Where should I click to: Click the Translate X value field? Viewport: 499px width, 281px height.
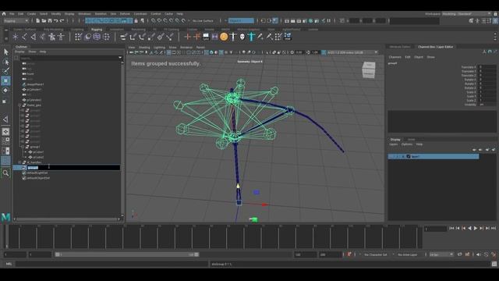point(487,67)
